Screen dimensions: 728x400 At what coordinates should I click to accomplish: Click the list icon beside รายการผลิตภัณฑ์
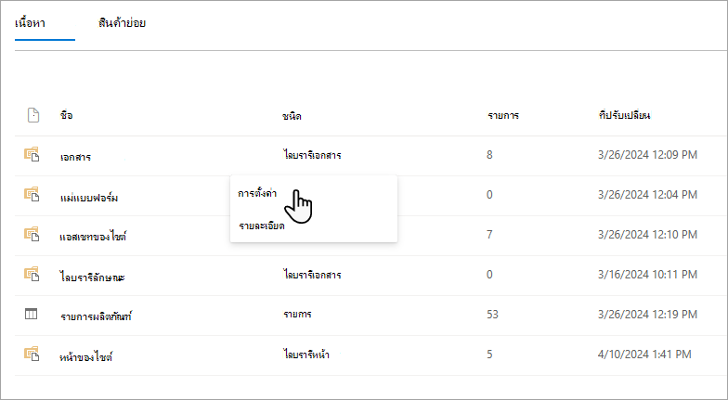(31, 314)
